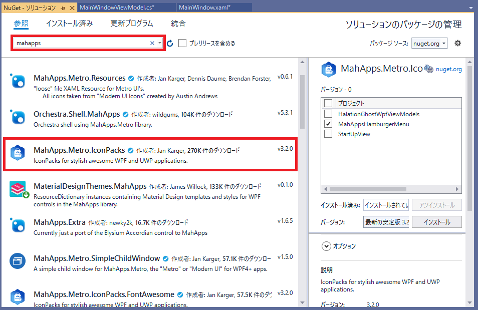Refresh the package search results
The width and height of the screenshot is (478, 310).
coord(170,43)
